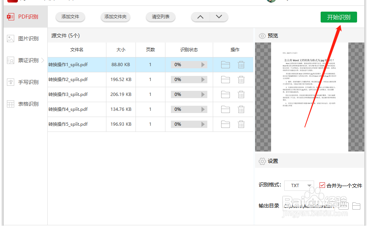This screenshot has width=368, height=226.
Task: Browse output directory with folder icon
Action: click(356, 206)
